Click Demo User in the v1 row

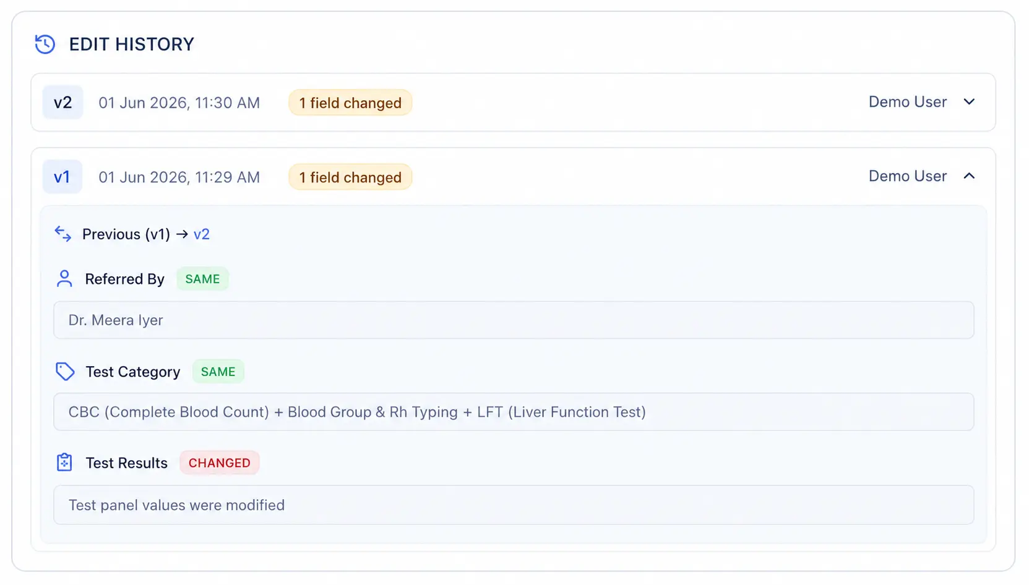[908, 176]
